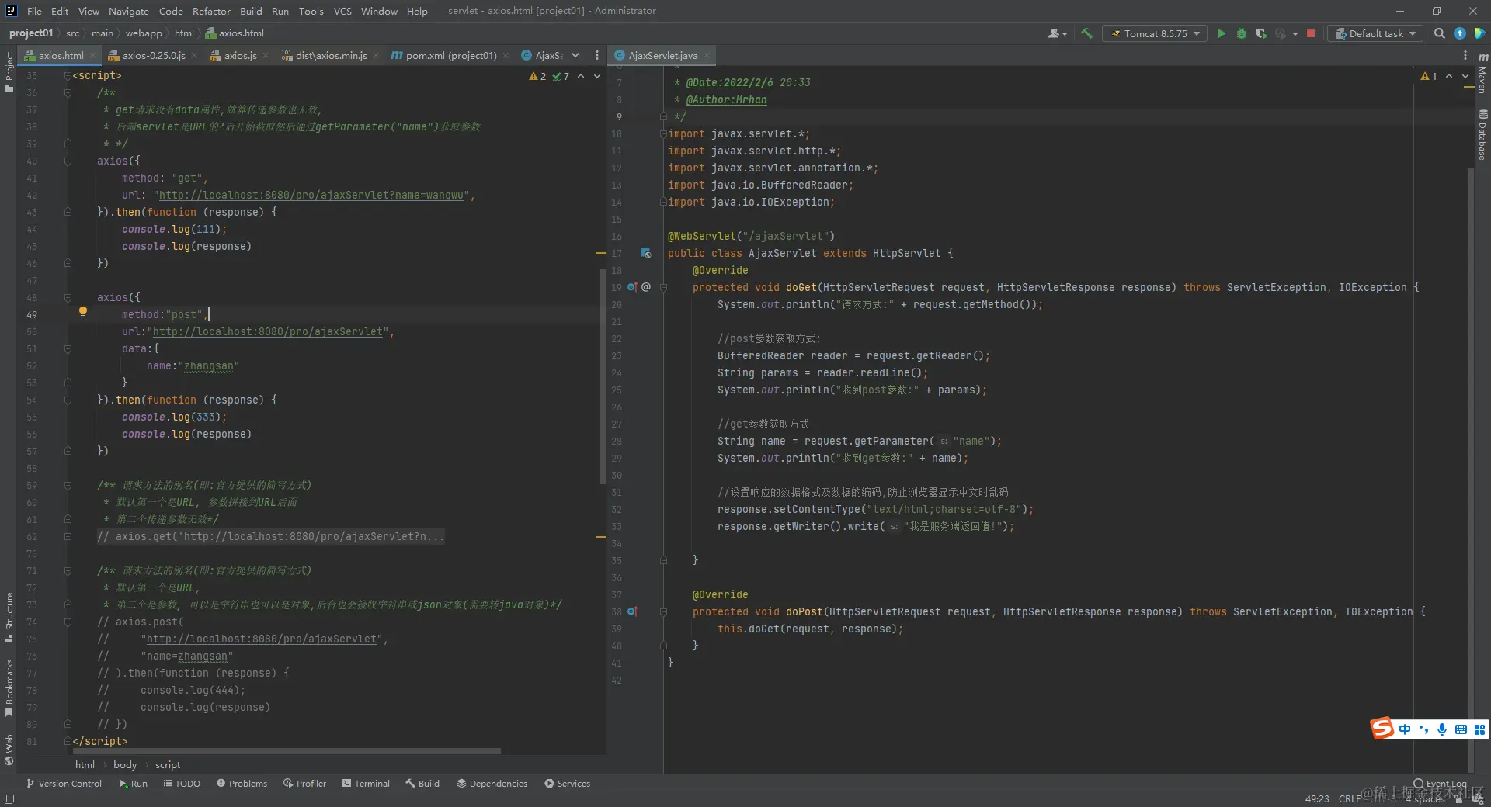1491x807 pixels.
Task: Run the Tomcat configuration with the green play button
Action: [1222, 33]
